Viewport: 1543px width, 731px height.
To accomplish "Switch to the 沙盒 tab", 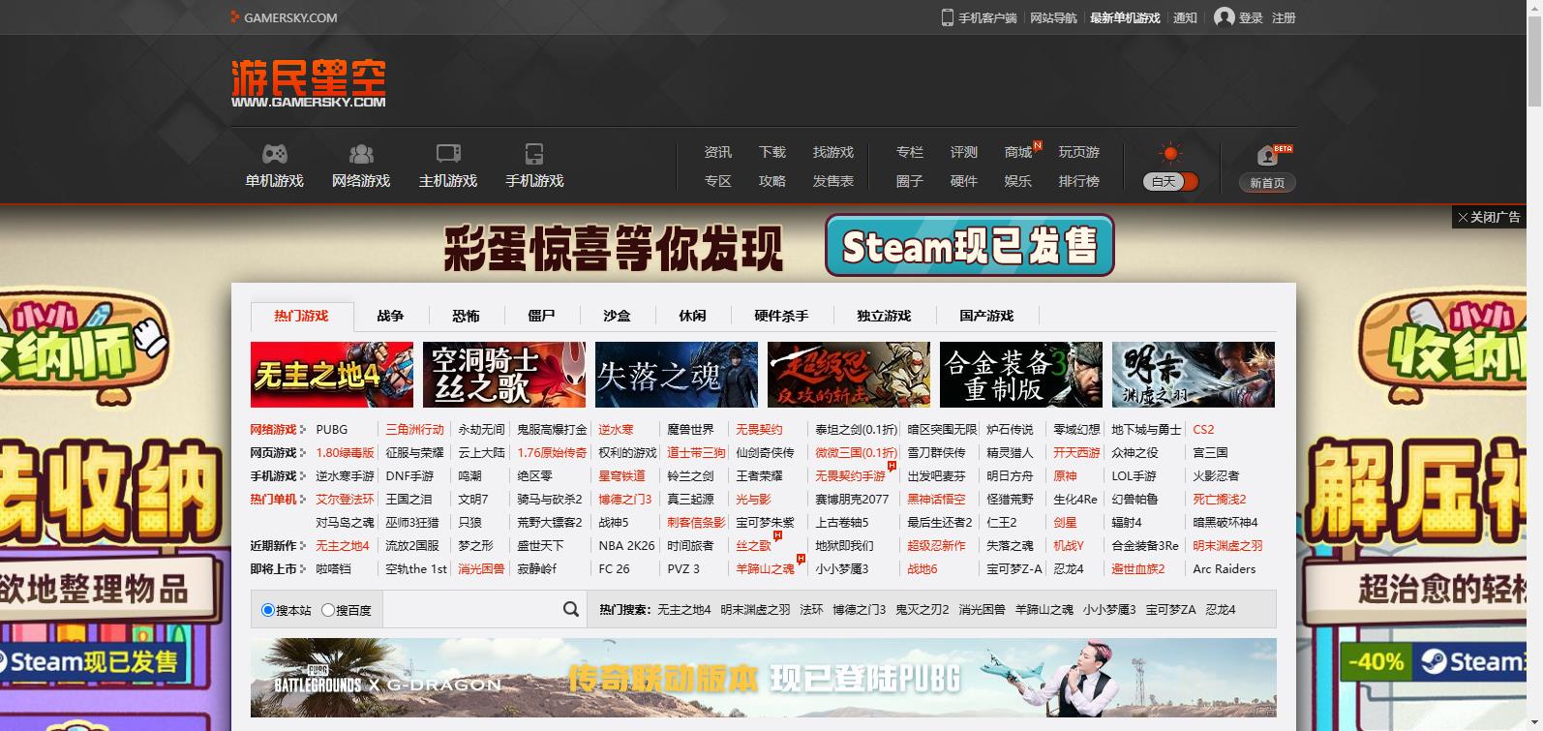I will coord(617,316).
